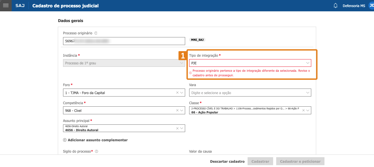Open the disabled Instância dropdown
This screenshot has height=167, width=374.
(x=124, y=63)
